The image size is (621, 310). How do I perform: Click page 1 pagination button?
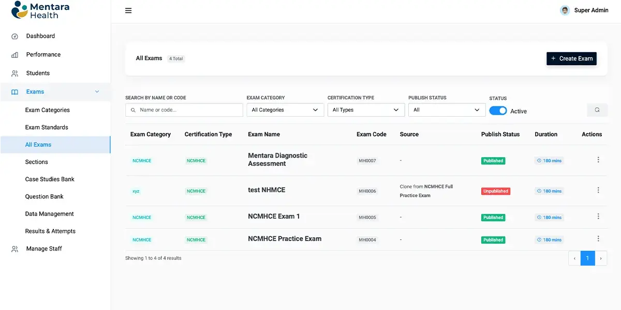coord(588,258)
